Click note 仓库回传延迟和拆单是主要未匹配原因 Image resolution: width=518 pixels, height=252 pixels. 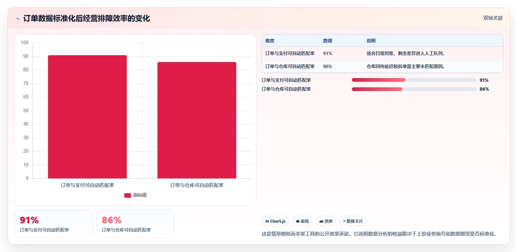[x=407, y=67]
